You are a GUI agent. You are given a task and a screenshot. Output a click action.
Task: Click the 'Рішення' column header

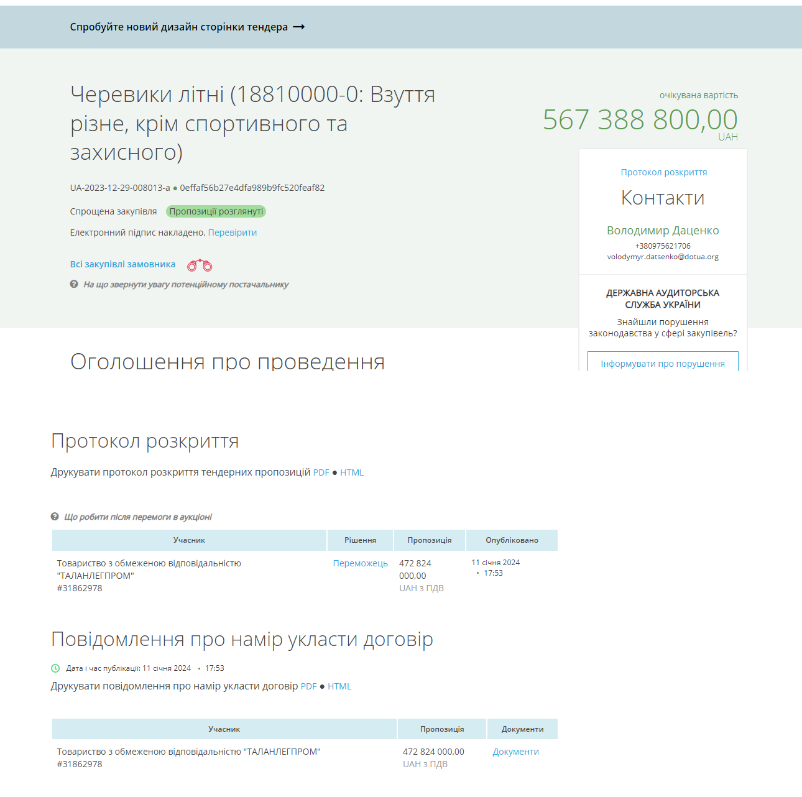[x=360, y=540]
